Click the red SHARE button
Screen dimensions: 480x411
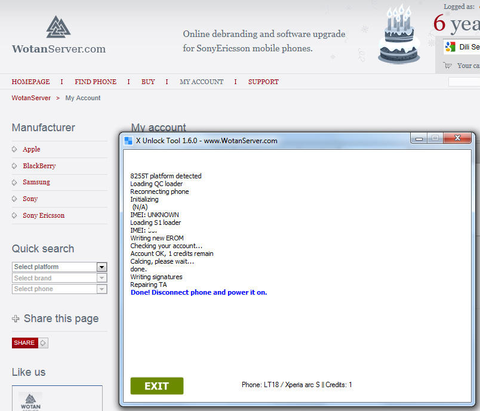click(x=25, y=343)
